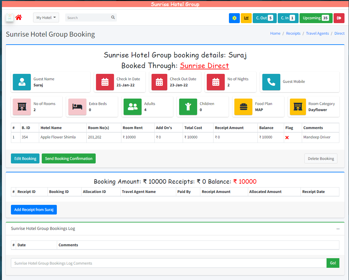The height and width of the screenshot is (280, 349).
Task: Select the Mandeep Driver comment
Action: click(x=317, y=137)
